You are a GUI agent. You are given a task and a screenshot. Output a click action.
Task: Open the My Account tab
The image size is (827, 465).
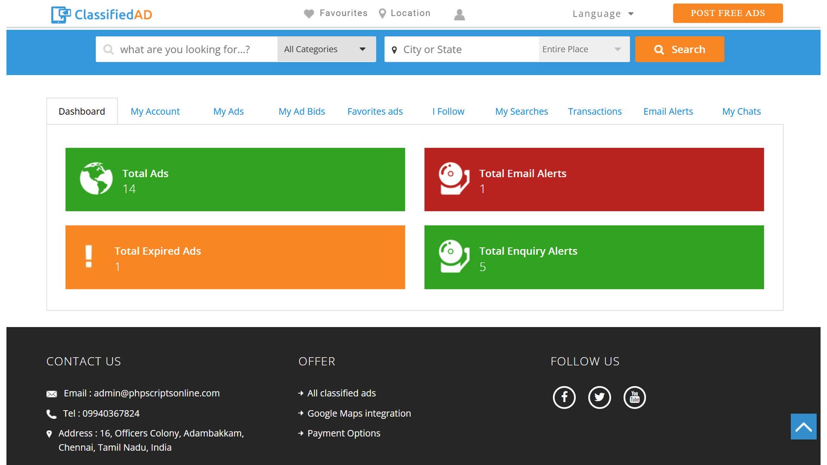coord(155,112)
